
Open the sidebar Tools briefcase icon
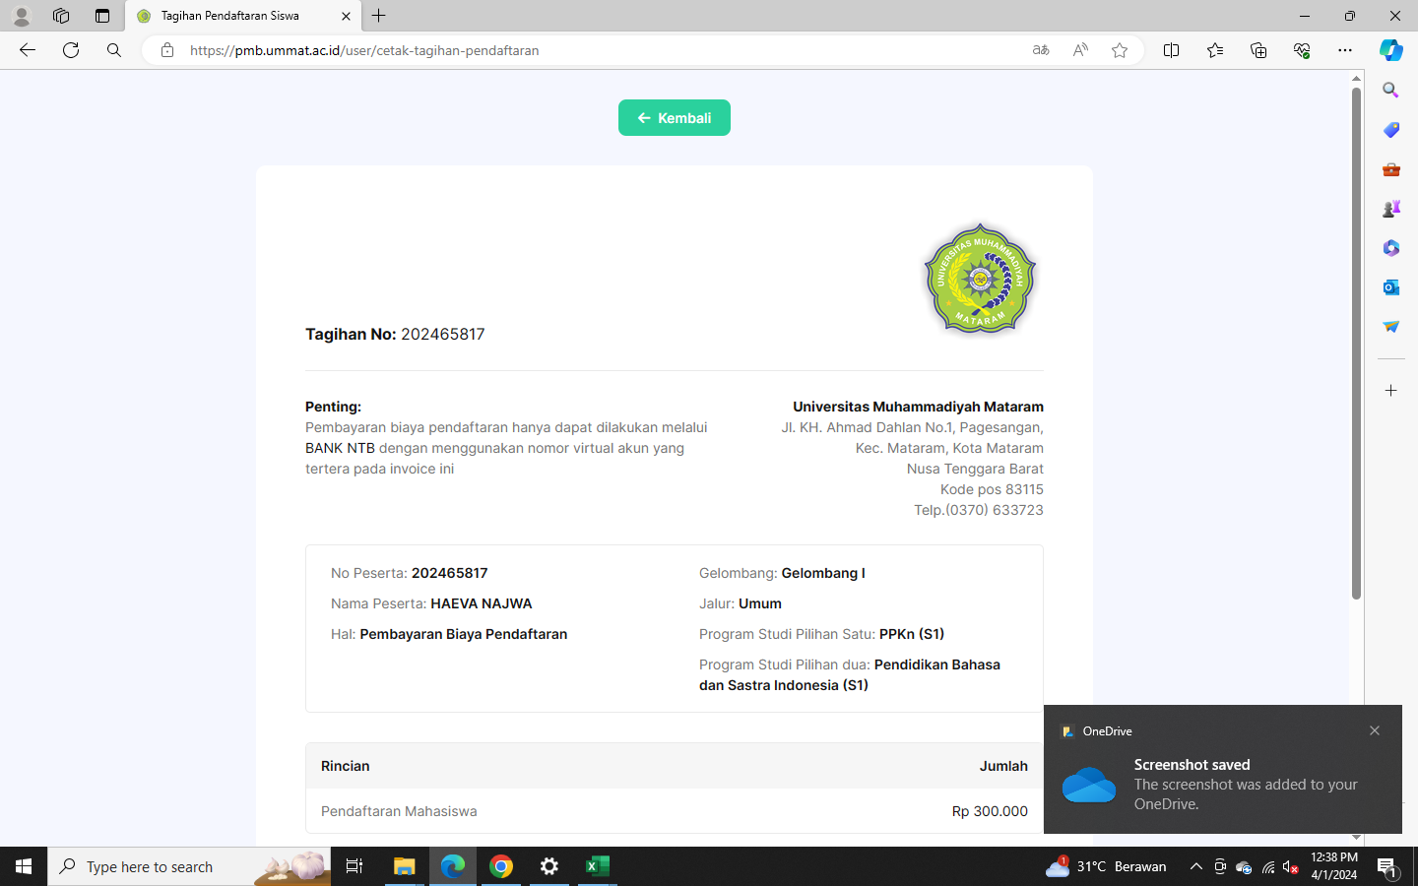[1390, 169]
